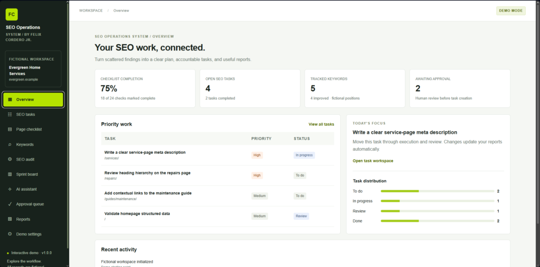Open 'Review heading hierarchy on the repairs page'
Image resolution: width=540 pixels, height=267 pixels.
[x=218, y=175]
